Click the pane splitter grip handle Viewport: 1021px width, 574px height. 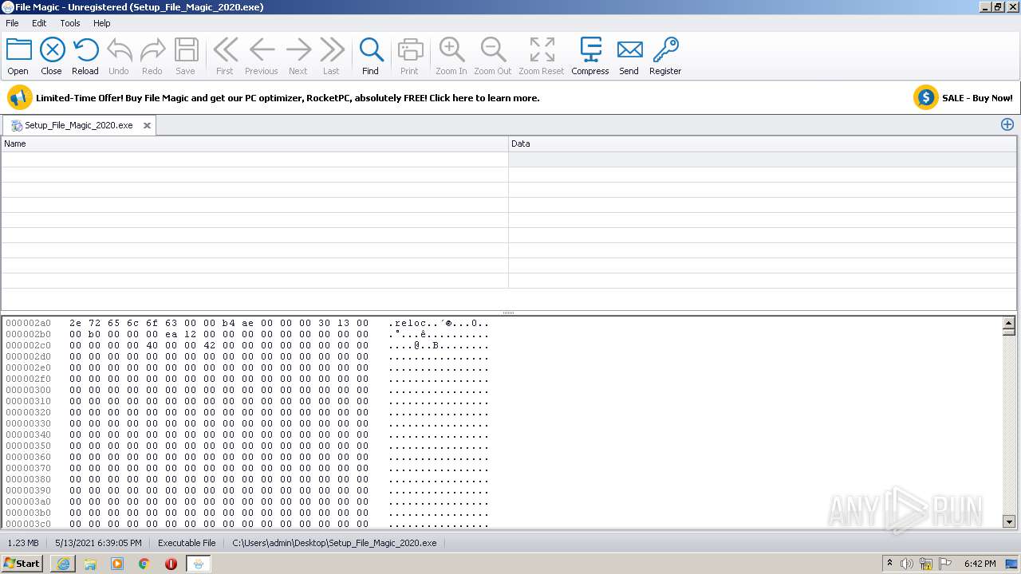tap(508, 313)
